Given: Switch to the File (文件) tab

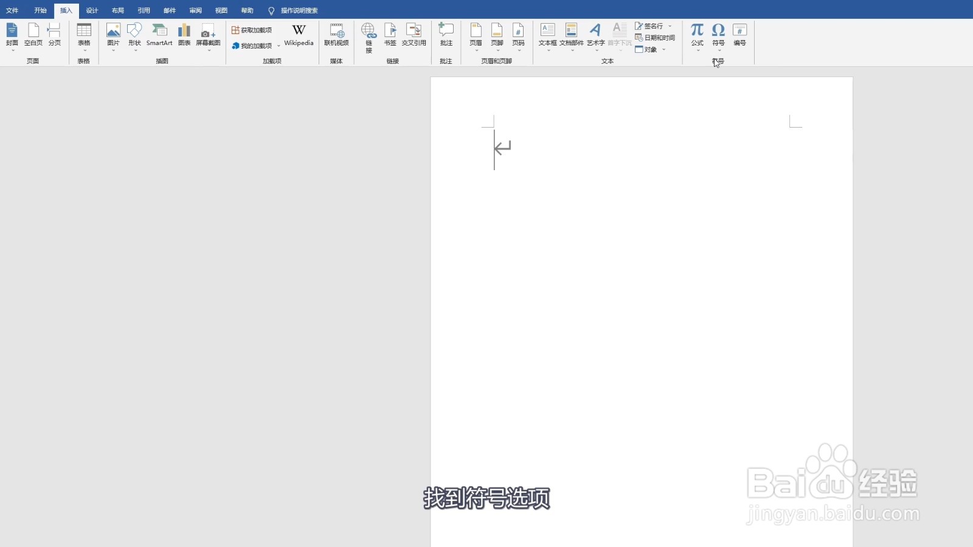Looking at the screenshot, I should point(12,10).
